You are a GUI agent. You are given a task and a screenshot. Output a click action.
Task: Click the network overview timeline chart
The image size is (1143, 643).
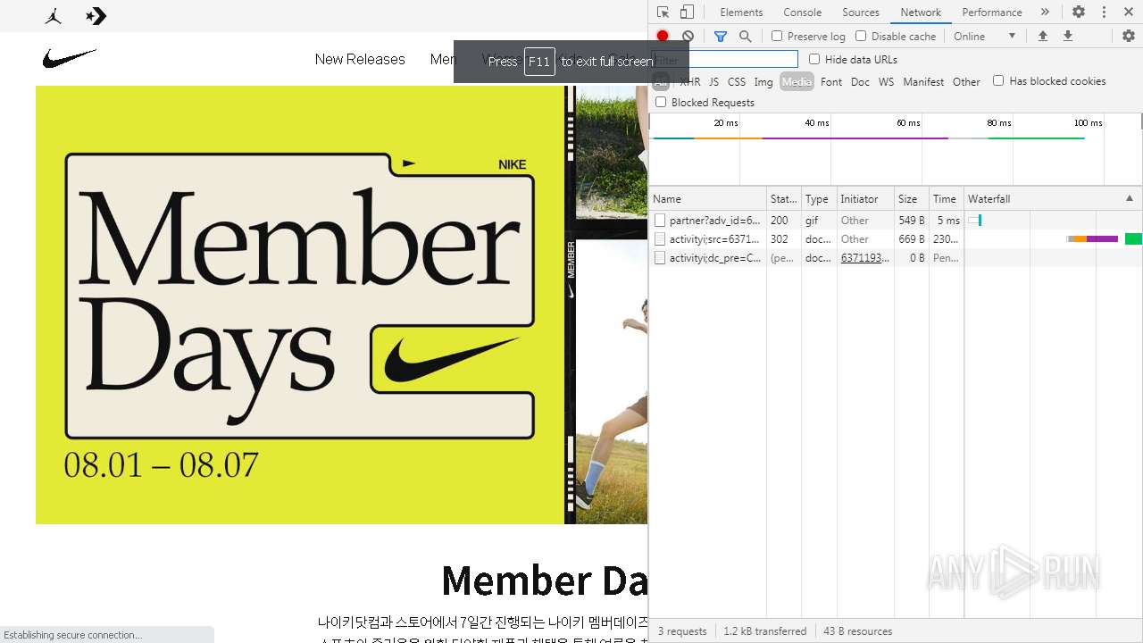pos(896,148)
